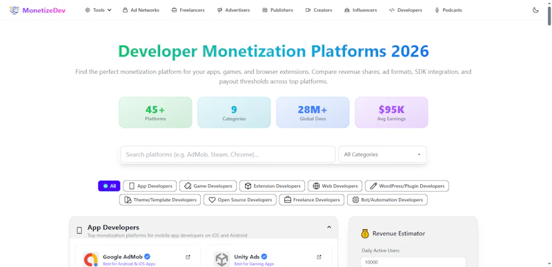
Task: Filter by Freelance Developers chip
Action: (x=312, y=200)
